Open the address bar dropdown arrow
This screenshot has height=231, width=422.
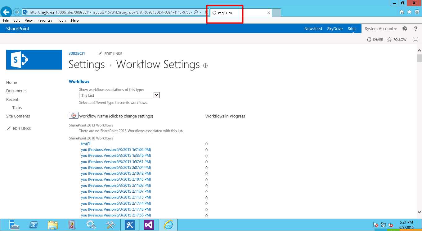click(x=201, y=12)
